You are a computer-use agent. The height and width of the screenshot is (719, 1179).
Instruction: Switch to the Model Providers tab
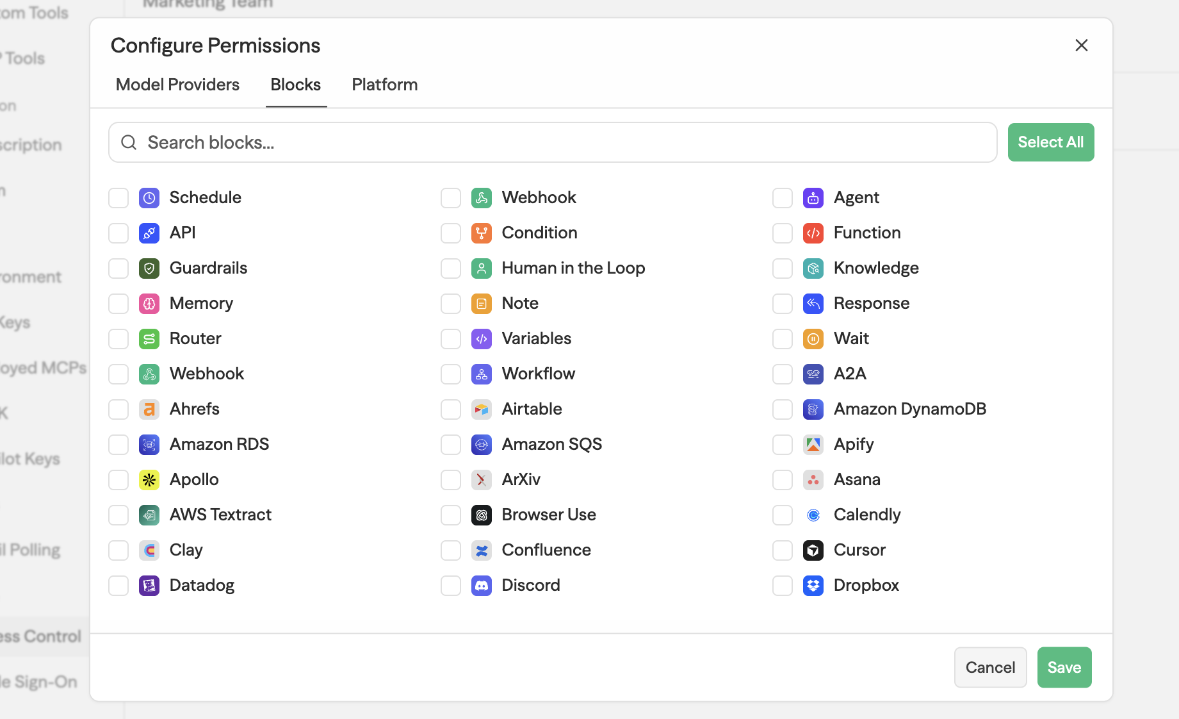tap(177, 85)
